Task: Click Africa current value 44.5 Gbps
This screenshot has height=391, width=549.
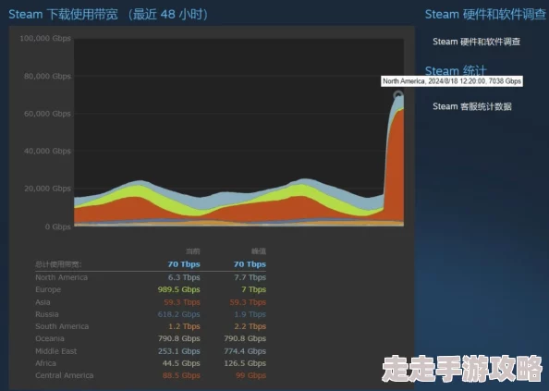Action: [181, 363]
